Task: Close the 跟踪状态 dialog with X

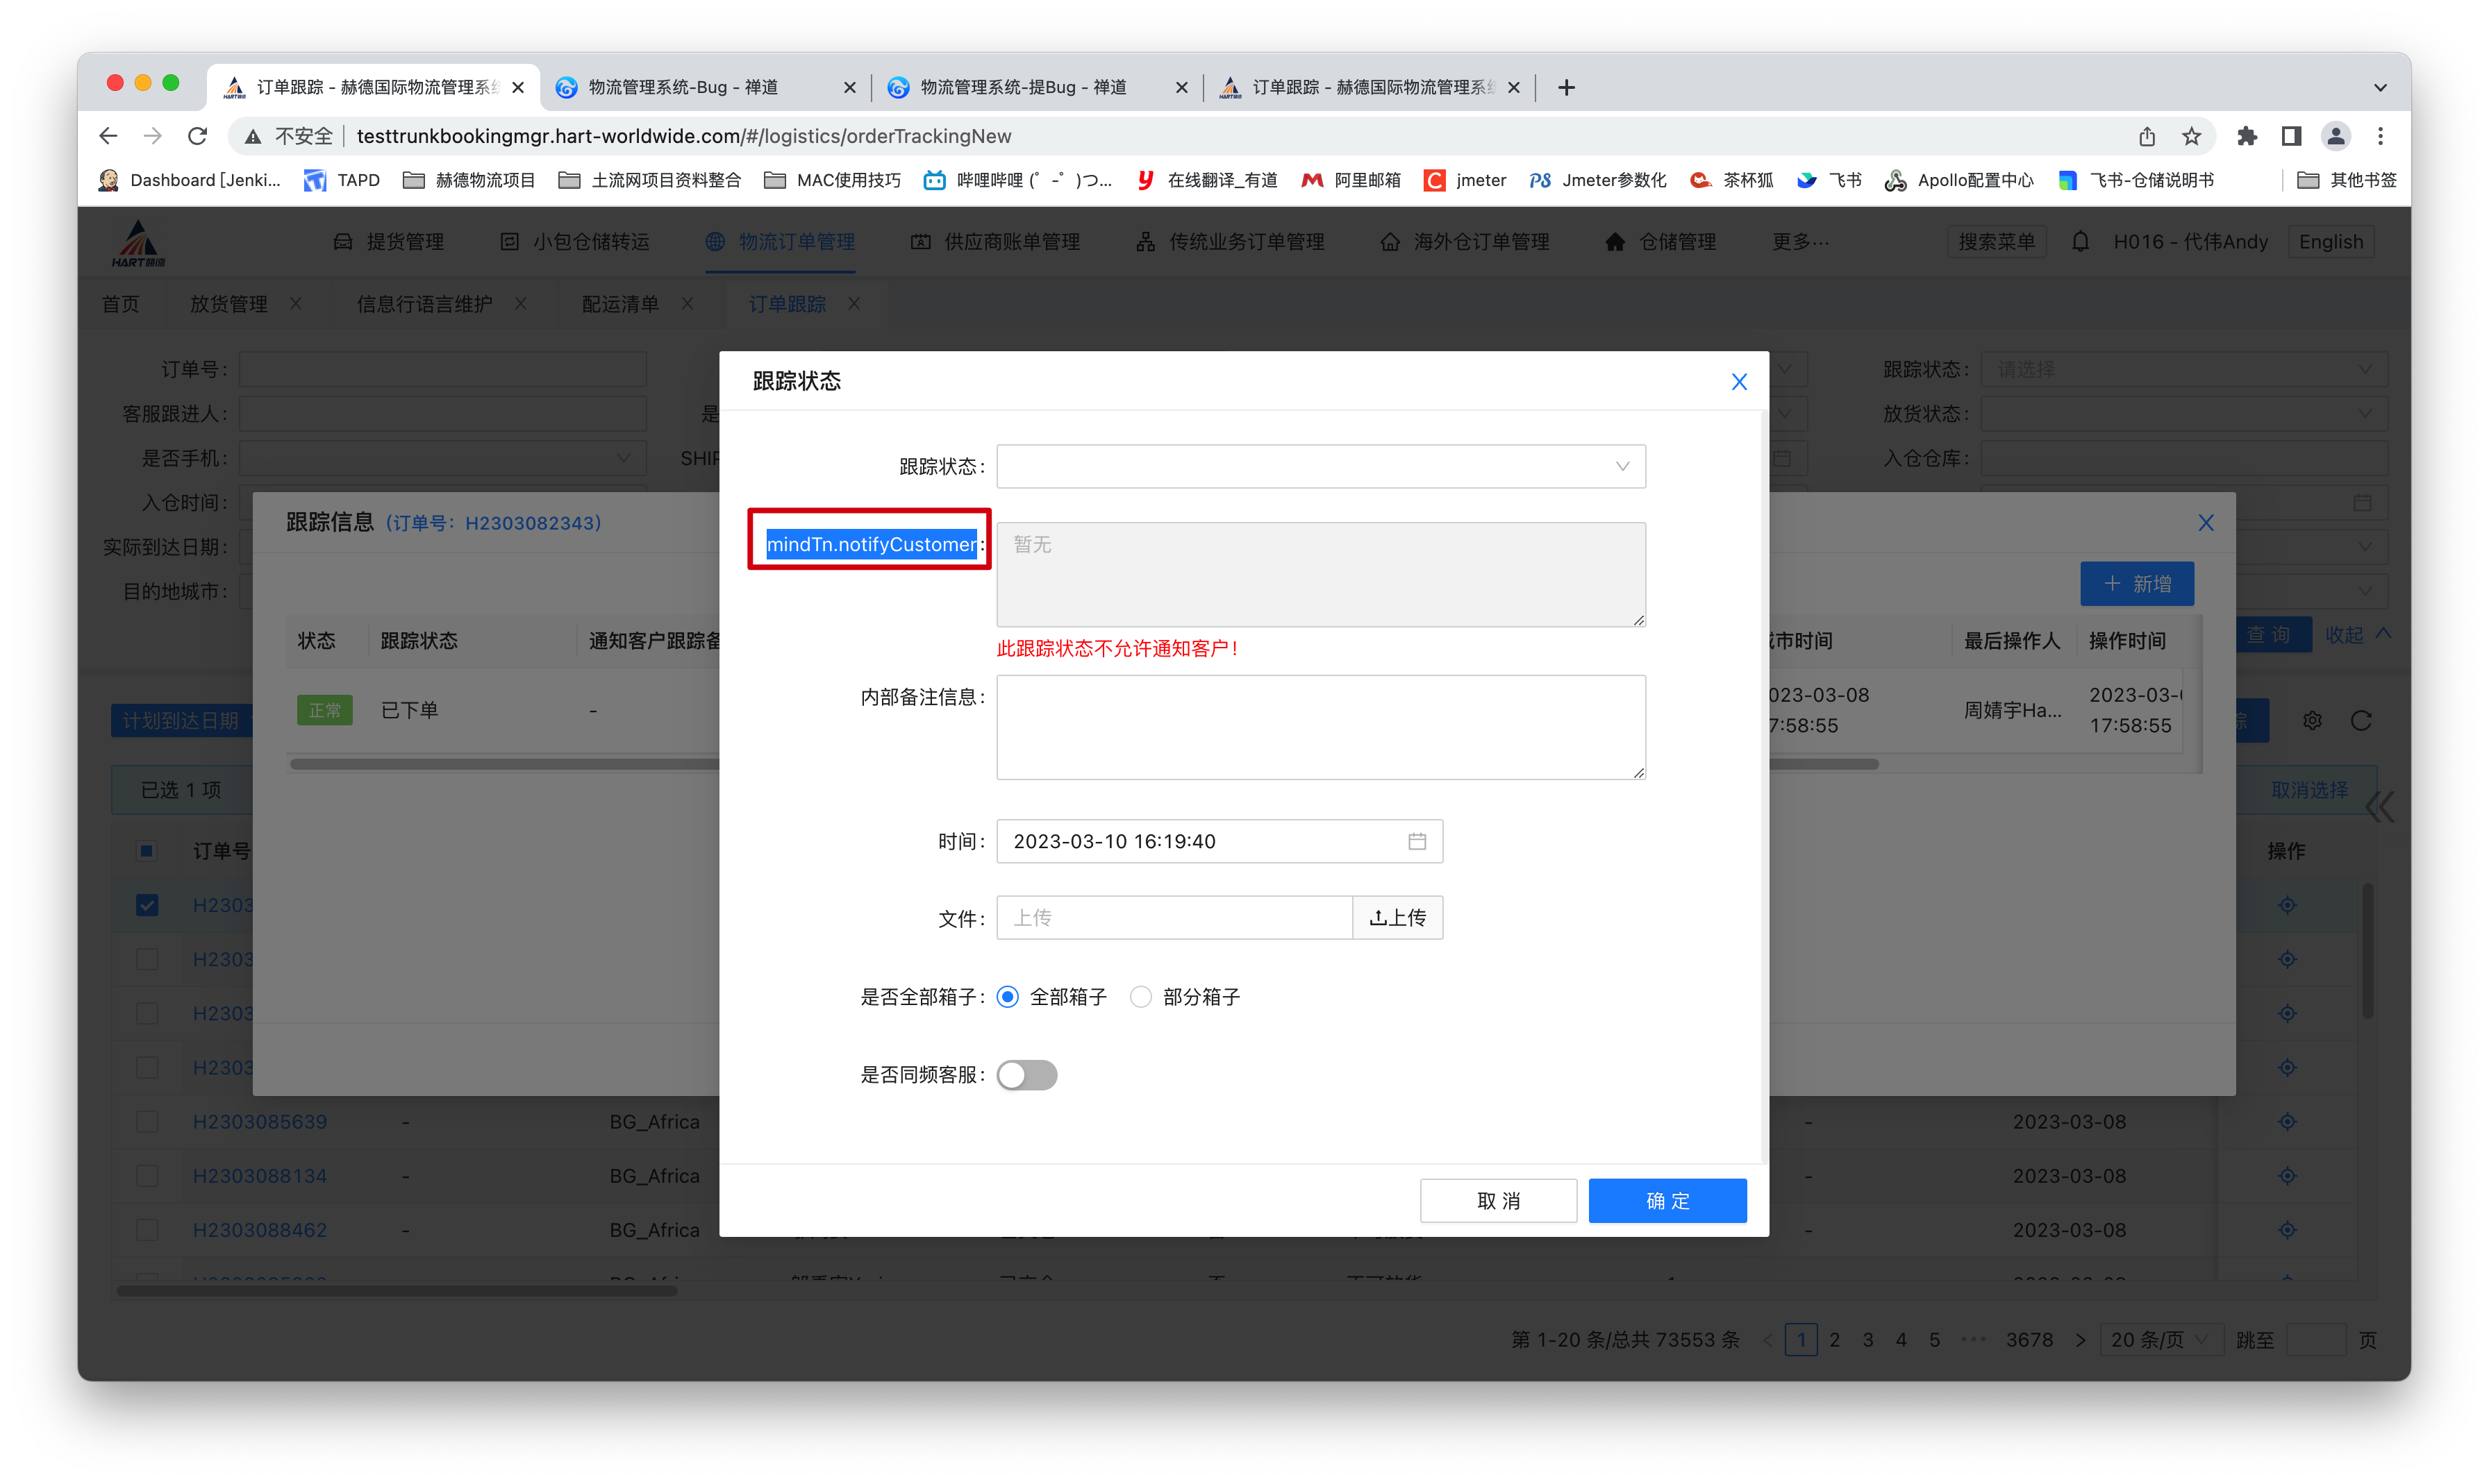Action: pos(1739,381)
